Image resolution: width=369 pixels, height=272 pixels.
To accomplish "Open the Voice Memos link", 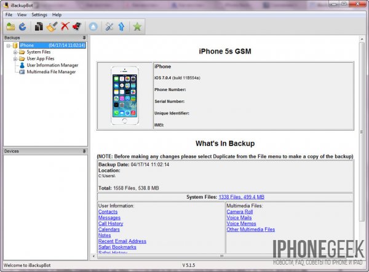I will [241, 223].
